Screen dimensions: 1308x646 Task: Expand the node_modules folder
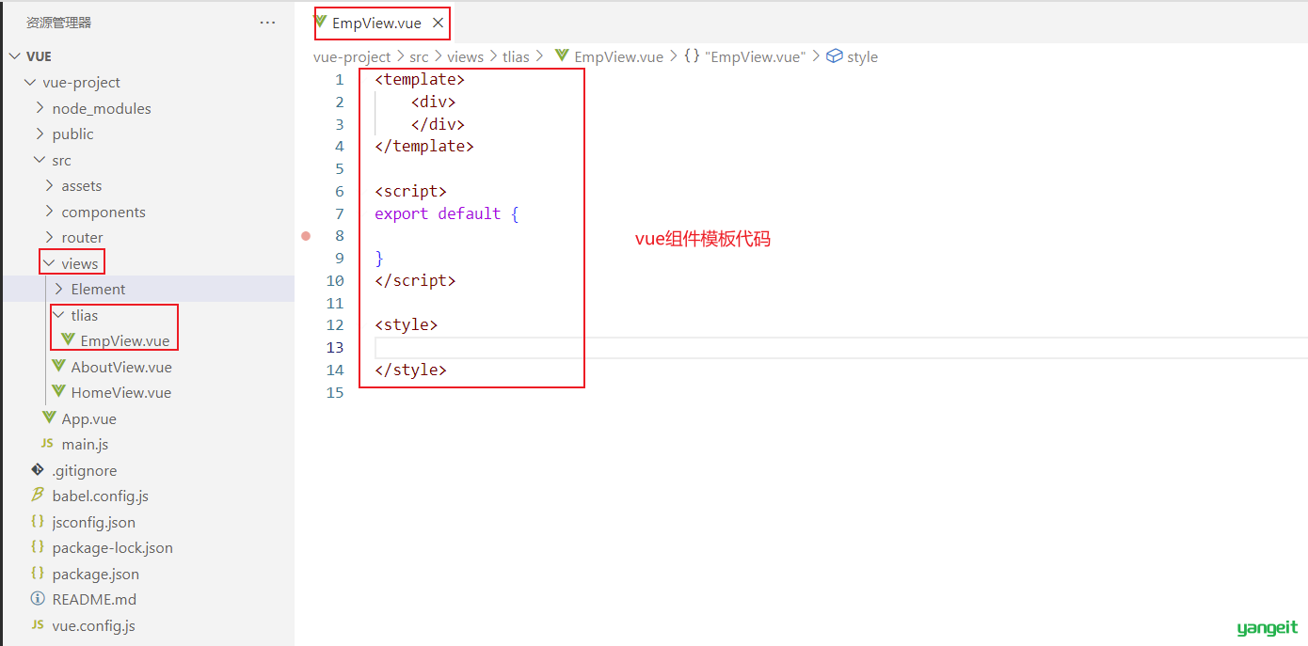click(40, 108)
